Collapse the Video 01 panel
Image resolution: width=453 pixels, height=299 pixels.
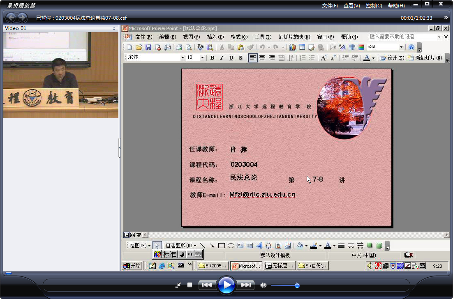(114, 28)
